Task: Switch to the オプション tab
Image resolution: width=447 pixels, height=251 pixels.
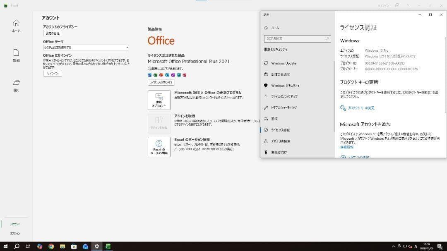Action: (15, 233)
